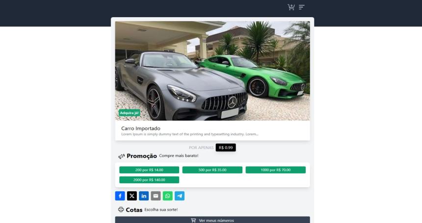
Task: Choose the 2000 por R$ 140.00 offer
Action: click(x=149, y=180)
